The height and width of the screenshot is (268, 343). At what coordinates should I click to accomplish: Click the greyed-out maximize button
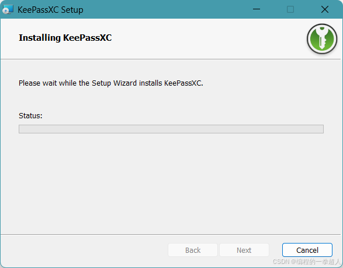[x=290, y=9]
